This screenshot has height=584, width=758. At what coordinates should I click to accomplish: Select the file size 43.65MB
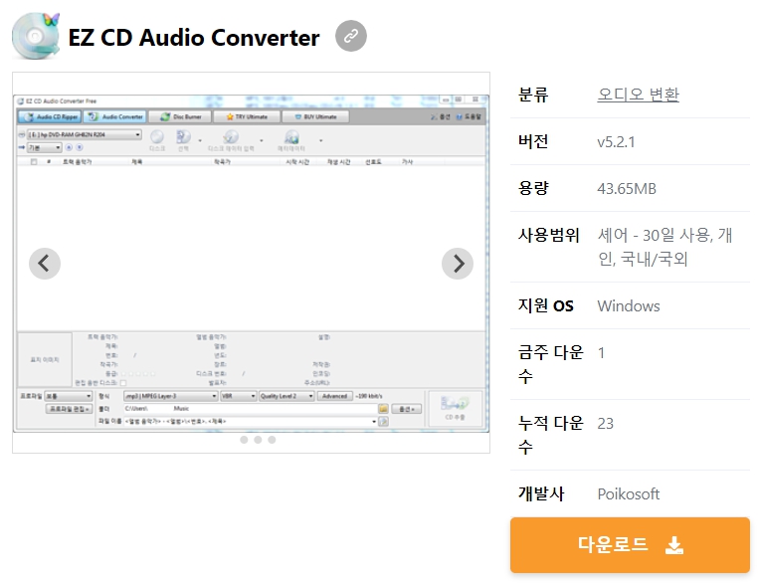click(x=627, y=189)
